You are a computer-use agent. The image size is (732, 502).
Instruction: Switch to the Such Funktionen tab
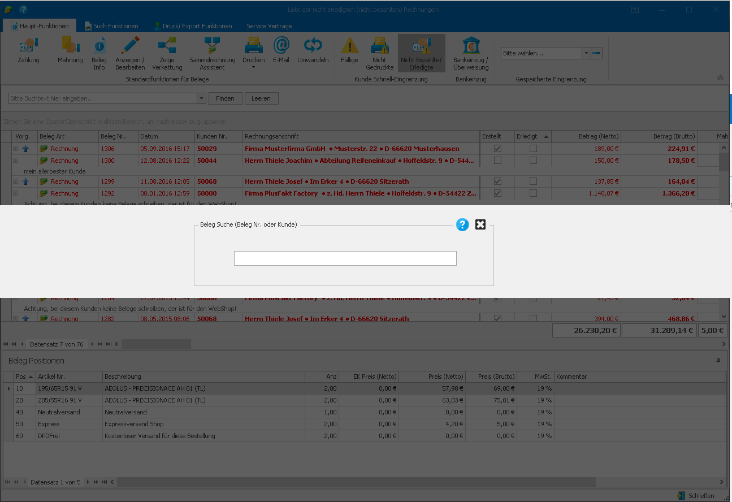[x=111, y=26]
